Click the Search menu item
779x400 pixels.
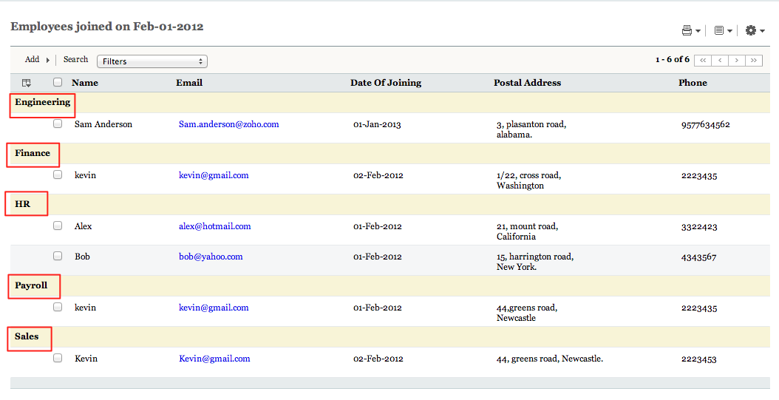point(75,59)
